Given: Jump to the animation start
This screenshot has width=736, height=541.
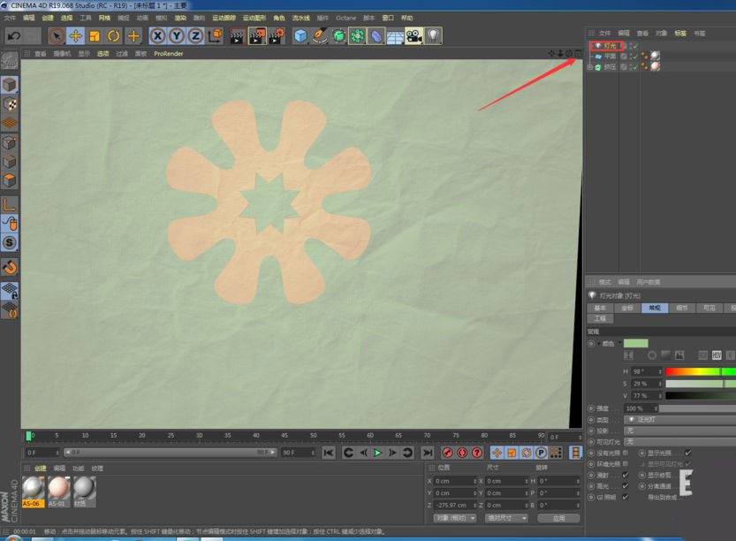Looking at the screenshot, I should (329, 453).
